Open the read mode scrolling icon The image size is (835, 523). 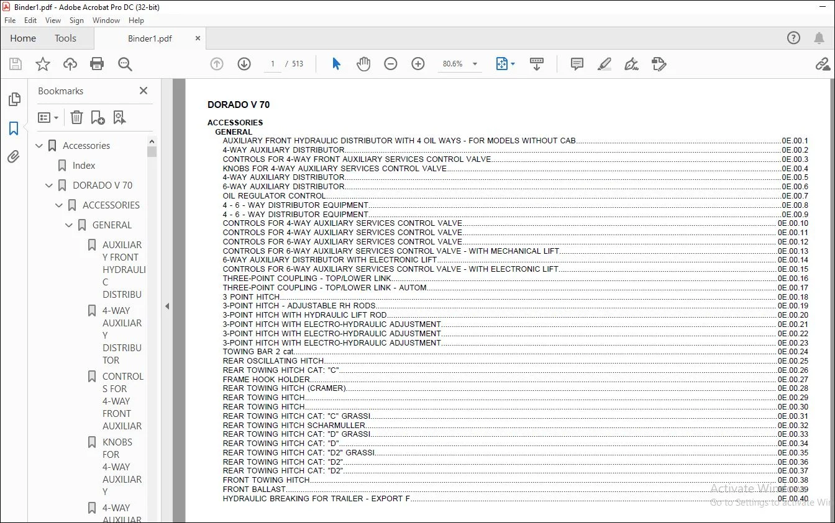(537, 64)
